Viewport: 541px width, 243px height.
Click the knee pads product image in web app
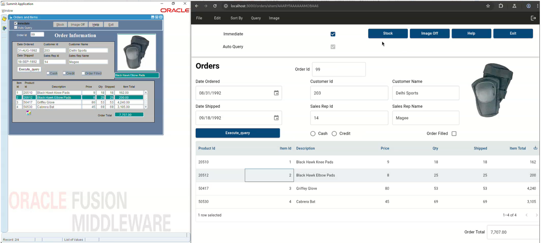click(x=492, y=90)
